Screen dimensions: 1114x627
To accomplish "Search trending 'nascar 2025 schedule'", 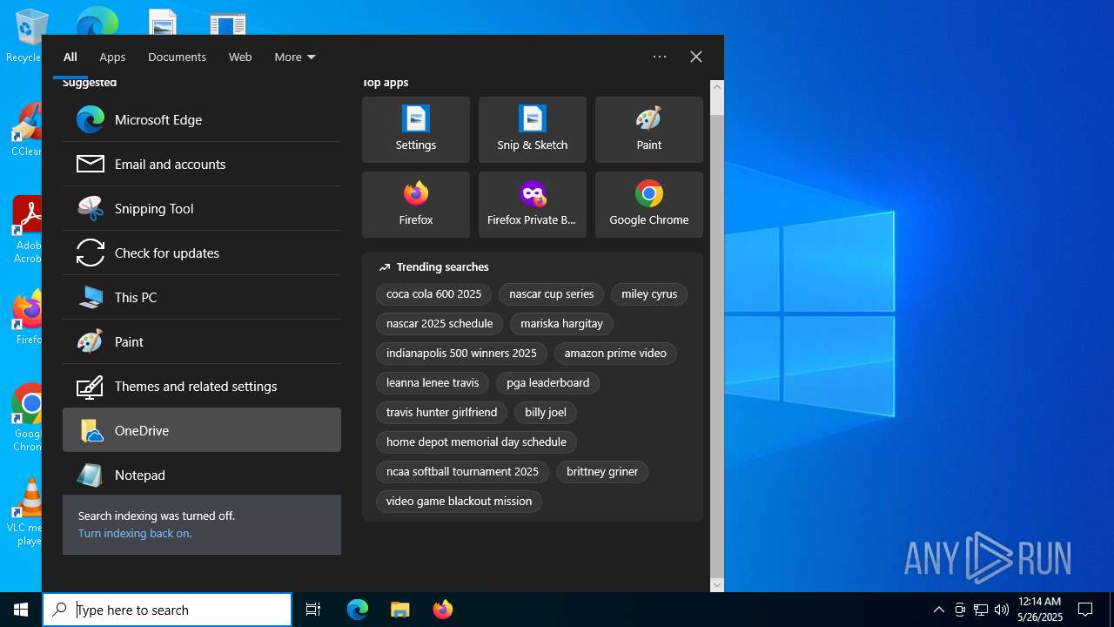I will [x=440, y=324].
